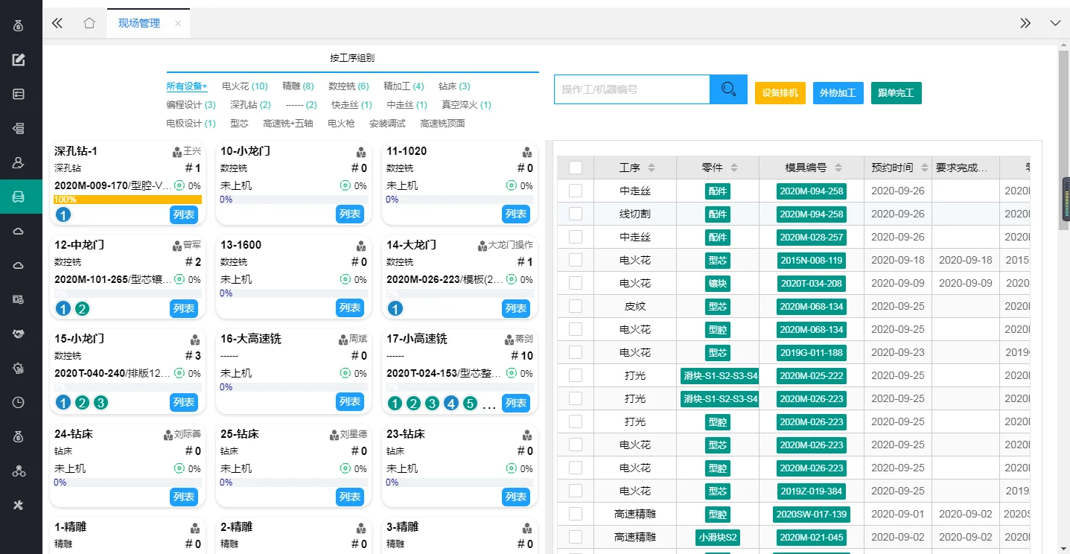The image size is (1070, 554).
Task: Select the 电火花 (10) filter tab
Action: click(244, 86)
